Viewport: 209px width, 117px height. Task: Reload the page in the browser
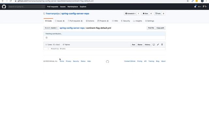(11, 1)
